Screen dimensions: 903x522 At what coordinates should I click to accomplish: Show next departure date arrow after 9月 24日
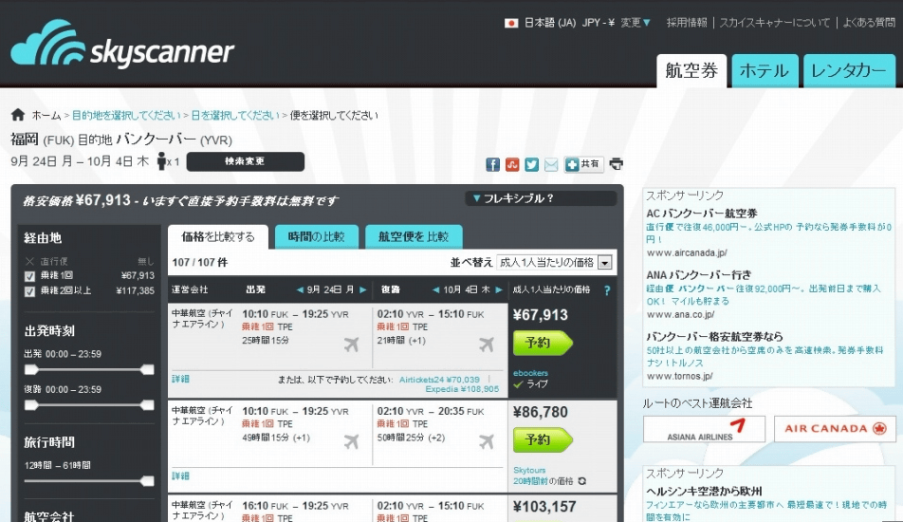coord(362,289)
